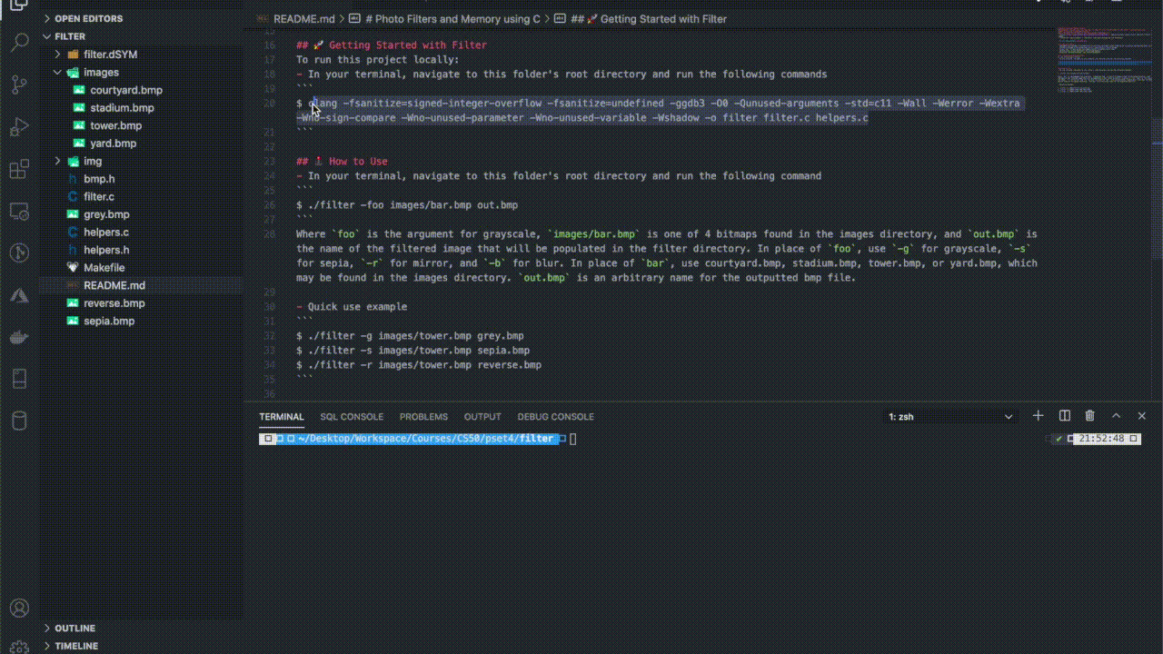The height and width of the screenshot is (654, 1163).
Task: Click the './filter -foo images/bar.bmp out.bmp' line
Action: click(407, 205)
